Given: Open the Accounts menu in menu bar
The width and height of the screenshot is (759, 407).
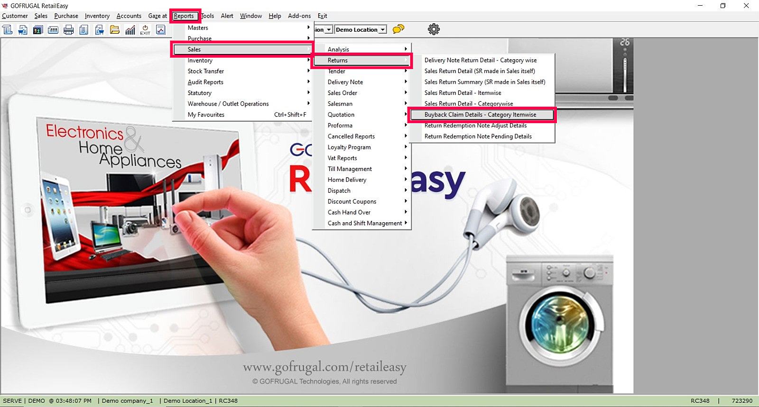Looking at the screenshot, I should 129,16.
